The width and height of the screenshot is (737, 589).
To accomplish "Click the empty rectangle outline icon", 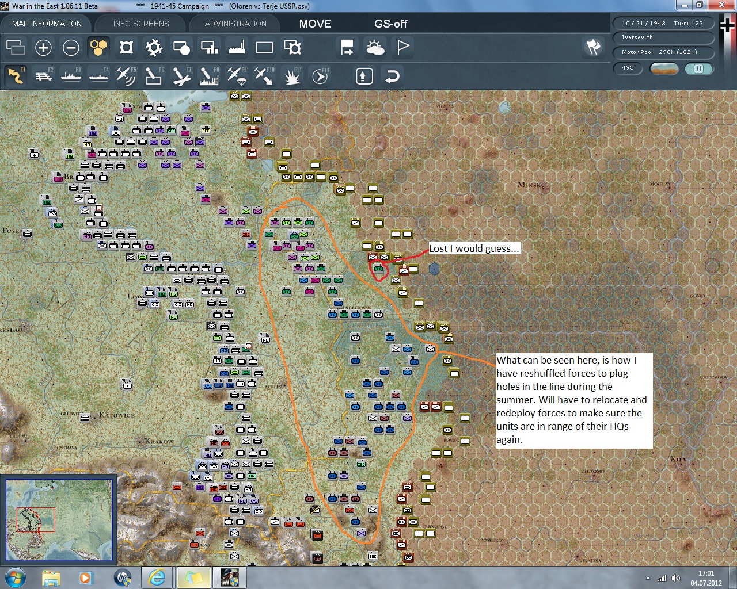I will pos(264,47).
